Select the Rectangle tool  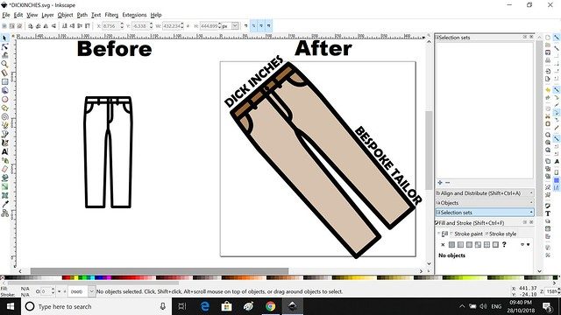tap(4, 81)
